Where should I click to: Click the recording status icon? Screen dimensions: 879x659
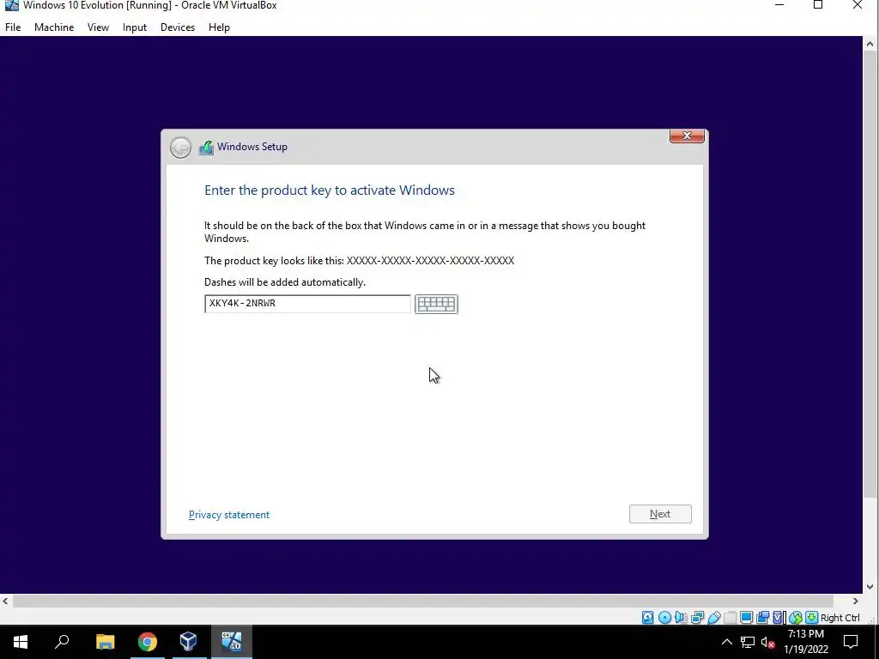(762, 618)
